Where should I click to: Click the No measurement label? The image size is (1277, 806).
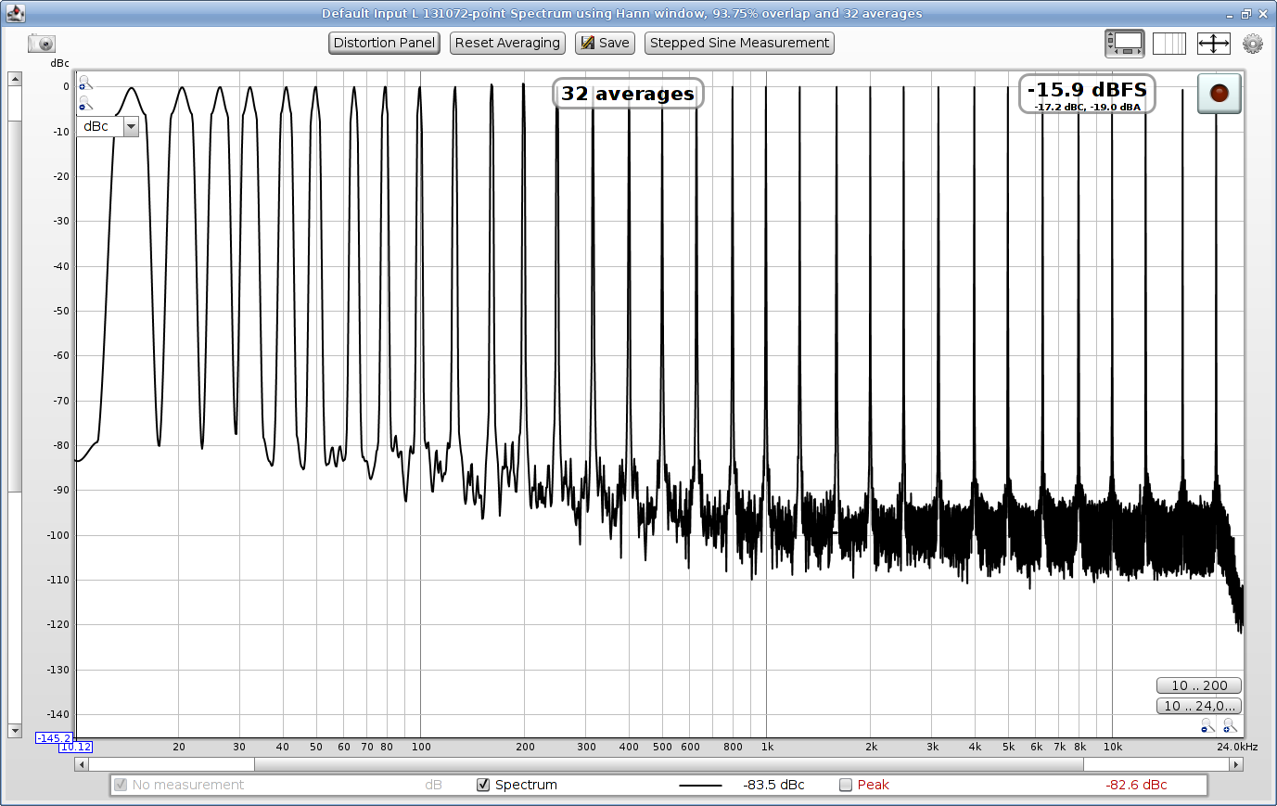point(188,785)
